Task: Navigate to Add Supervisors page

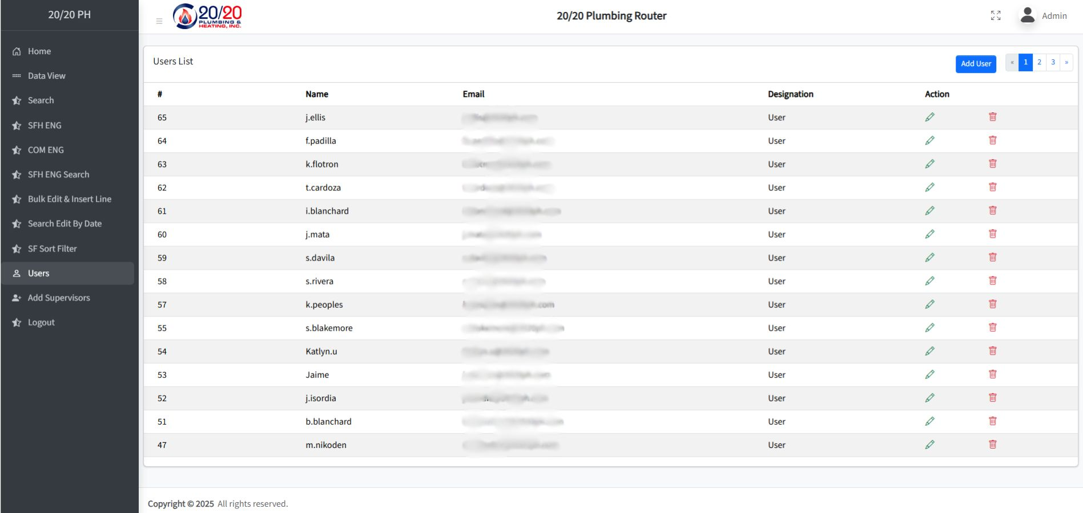Action: tap(59, 298)
